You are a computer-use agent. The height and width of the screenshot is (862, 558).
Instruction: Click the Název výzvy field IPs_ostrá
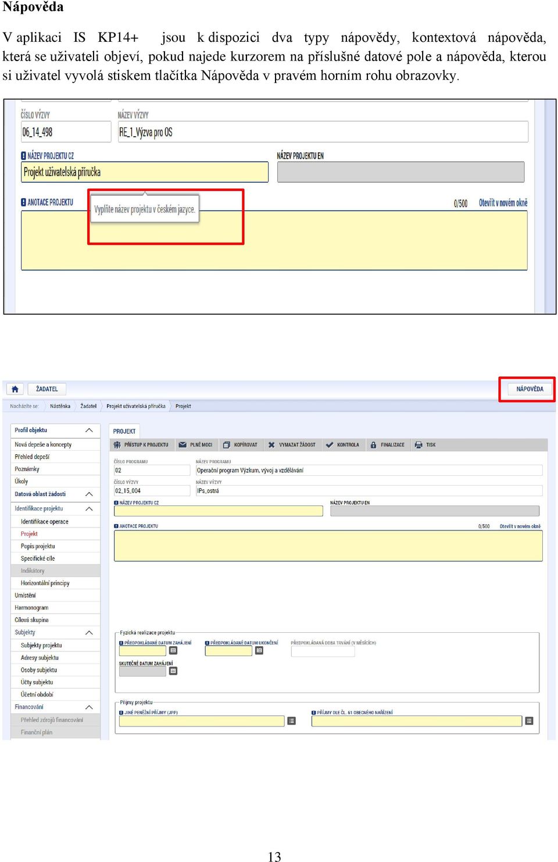click(x=369, y=490)
